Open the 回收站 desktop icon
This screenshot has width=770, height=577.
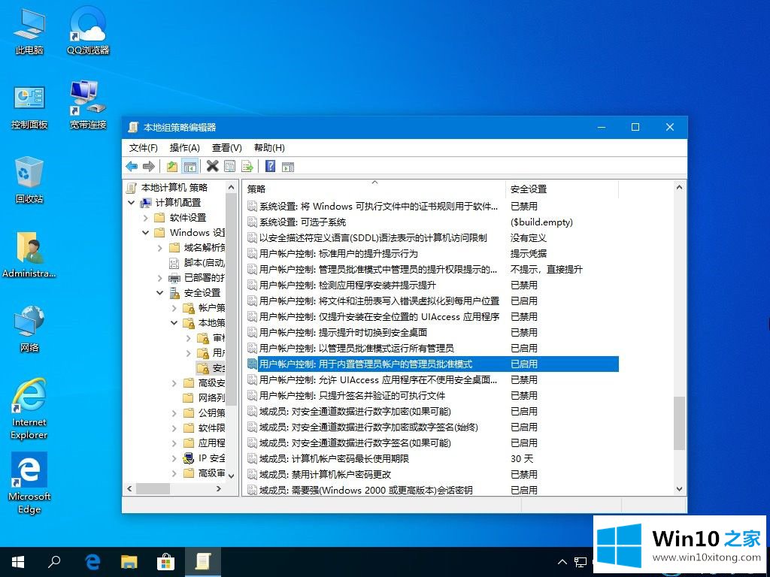29,180
